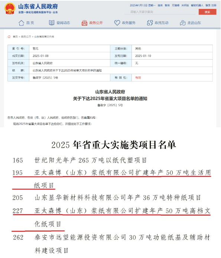
Task: Open the 要闻动态 navigation item
Action: click(63, 23)
